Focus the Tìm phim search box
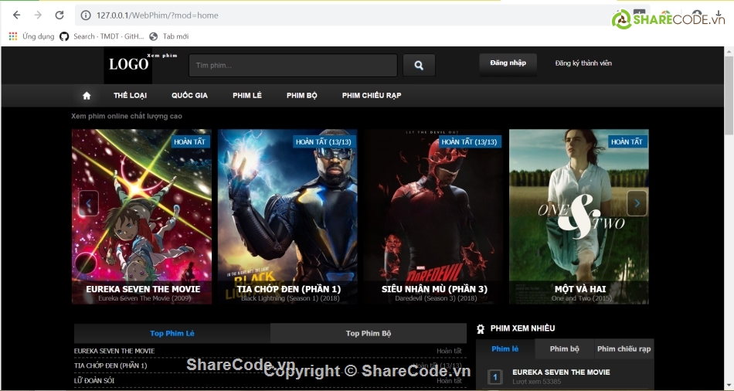Image resolution: width=734 pixels, height=391 pixels. [x=293, y=65]
